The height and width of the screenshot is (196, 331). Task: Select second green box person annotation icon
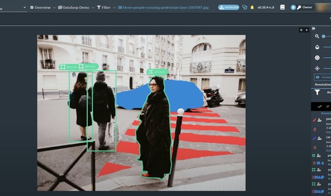[314, 170]
